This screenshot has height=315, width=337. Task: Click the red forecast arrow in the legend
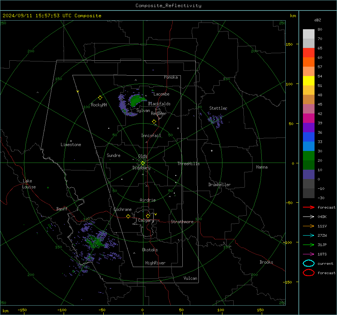click(309, 207)
